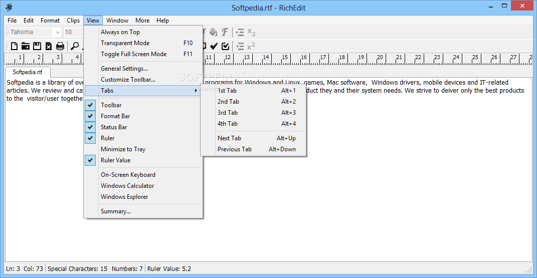Click the ruler at mark 20
Image resolution: width=537 pixels, height=278 pixels.
[x=380, y=58]
